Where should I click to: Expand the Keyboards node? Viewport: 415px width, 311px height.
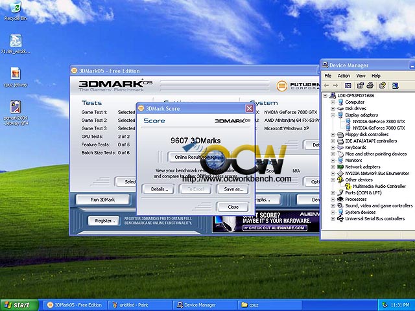pos(333,147)
